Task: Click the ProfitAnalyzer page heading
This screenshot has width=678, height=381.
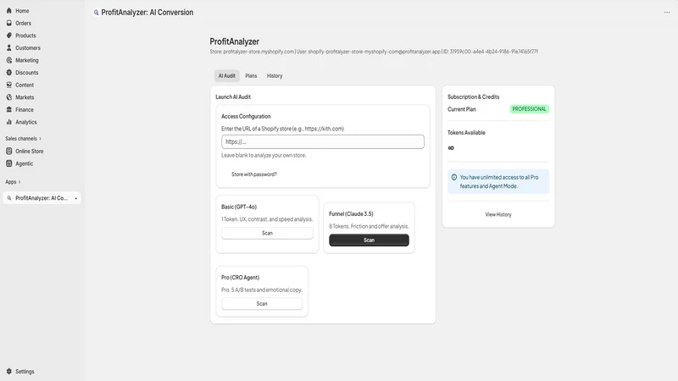Action: pos(235,41)
